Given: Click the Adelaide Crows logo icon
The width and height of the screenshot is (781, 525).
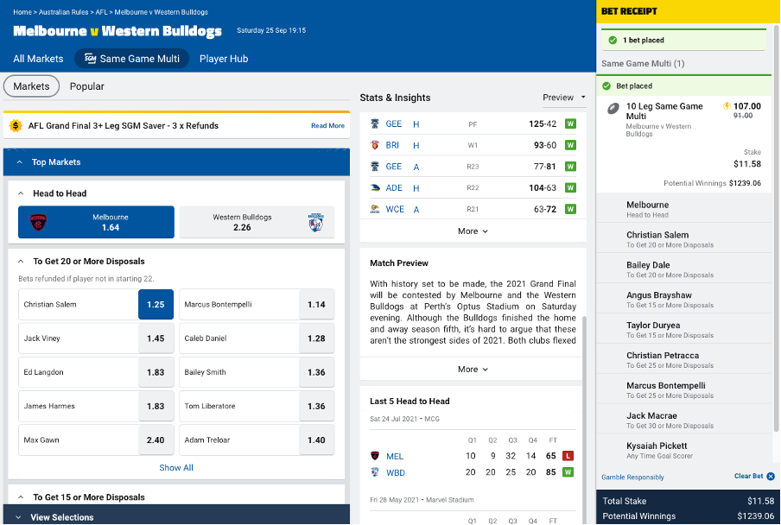Looking at the screenshot, I should click(x=375, y=188).
